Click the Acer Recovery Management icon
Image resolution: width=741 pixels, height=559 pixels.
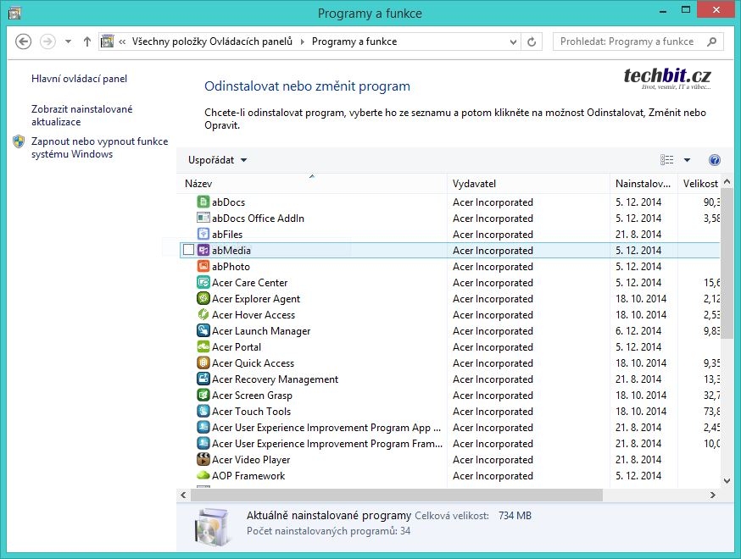(x=203, y=379)
